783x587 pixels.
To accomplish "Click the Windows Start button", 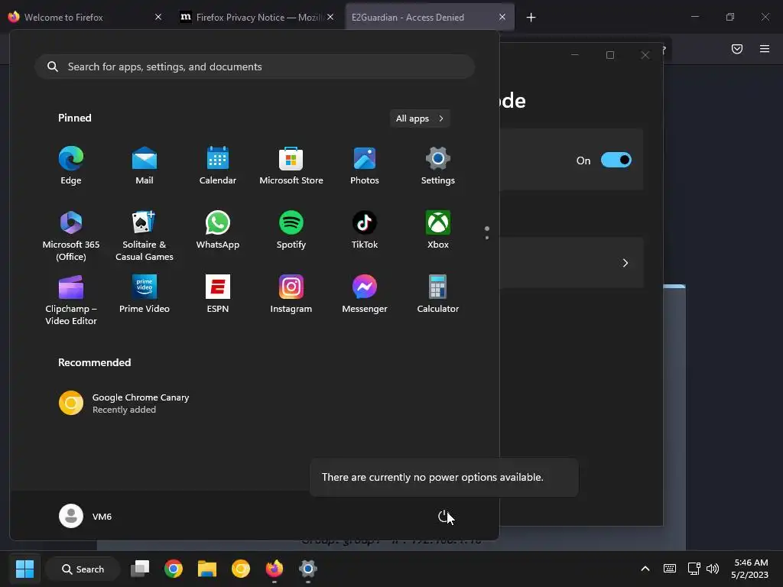I will click(24, 569).
